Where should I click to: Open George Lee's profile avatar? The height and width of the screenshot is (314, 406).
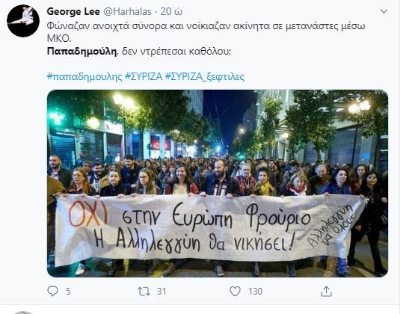[x=23, y=21]
